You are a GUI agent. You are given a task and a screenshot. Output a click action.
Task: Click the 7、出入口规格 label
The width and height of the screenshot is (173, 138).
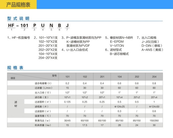[147, 38]
